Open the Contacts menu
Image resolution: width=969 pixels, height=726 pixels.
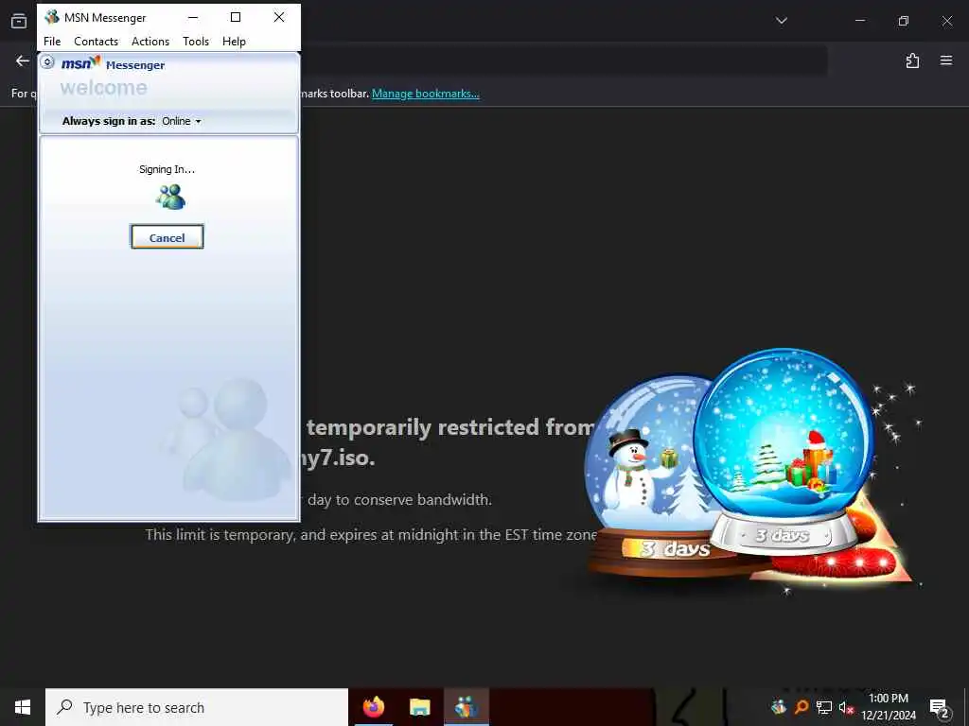[x=96, y=42]
